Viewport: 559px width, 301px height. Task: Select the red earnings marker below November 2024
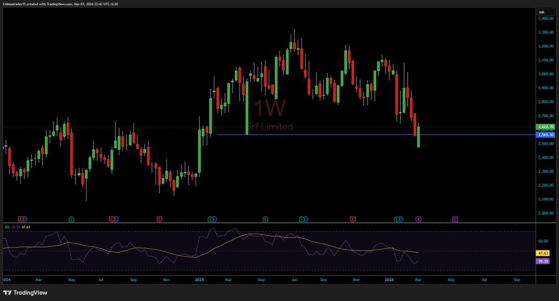[x=158, y=219]
